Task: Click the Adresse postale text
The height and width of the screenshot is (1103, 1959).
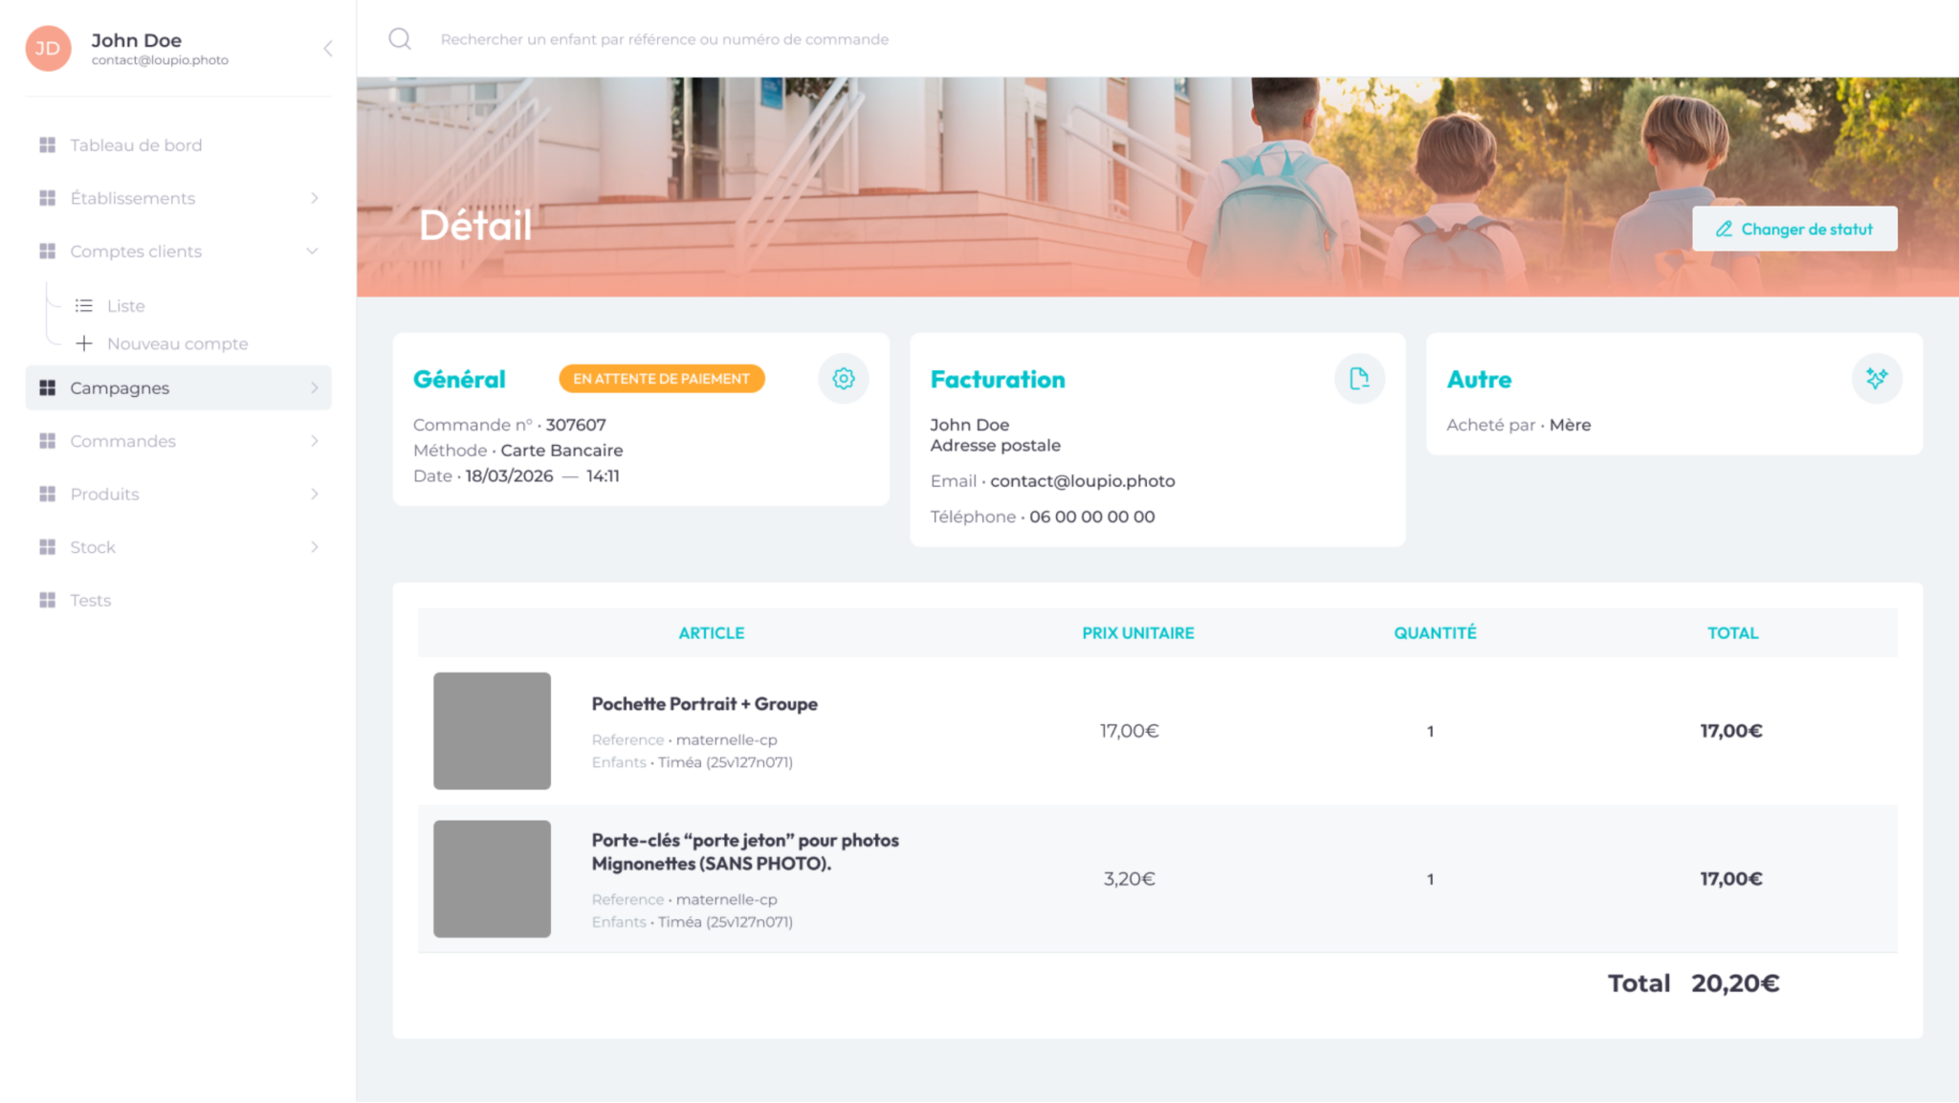Action: pos(995,446)
